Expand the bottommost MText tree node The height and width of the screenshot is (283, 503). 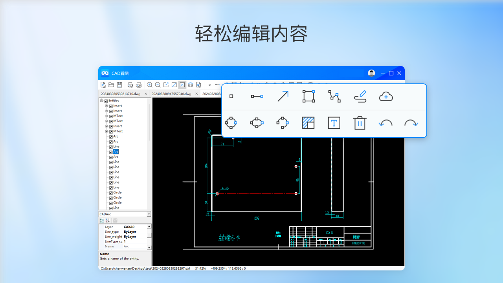pos(106,132)
